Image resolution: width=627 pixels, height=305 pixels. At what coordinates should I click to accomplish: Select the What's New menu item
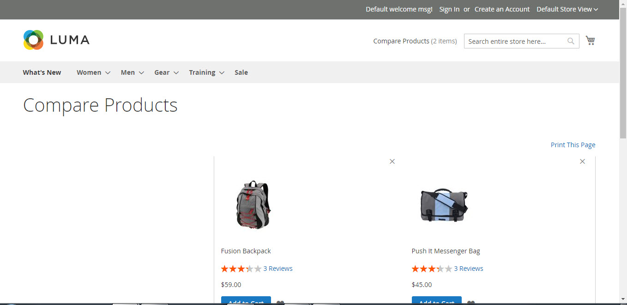(x=42, y=72)
